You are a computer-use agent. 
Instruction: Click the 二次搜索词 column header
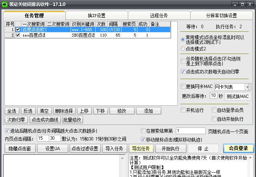pyautogui.click(x=58, y=24)
